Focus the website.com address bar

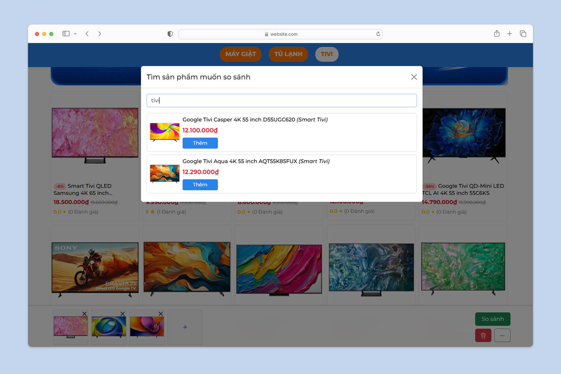[x=280, y=34]
